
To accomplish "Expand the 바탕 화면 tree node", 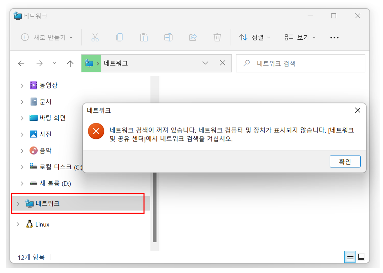I will pos(22,118).
